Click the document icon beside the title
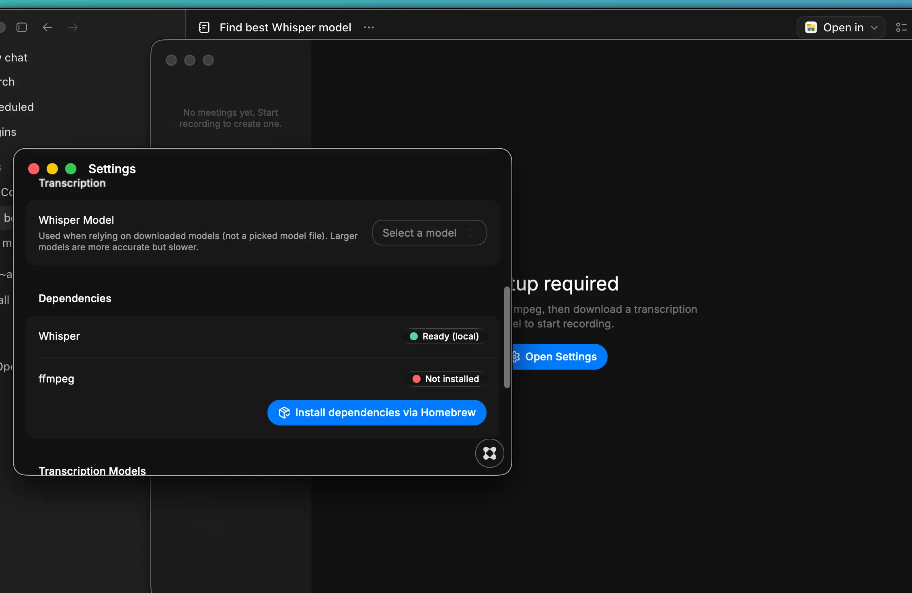The height and width of the screenshot is (593, 912). tap(204, 27)
